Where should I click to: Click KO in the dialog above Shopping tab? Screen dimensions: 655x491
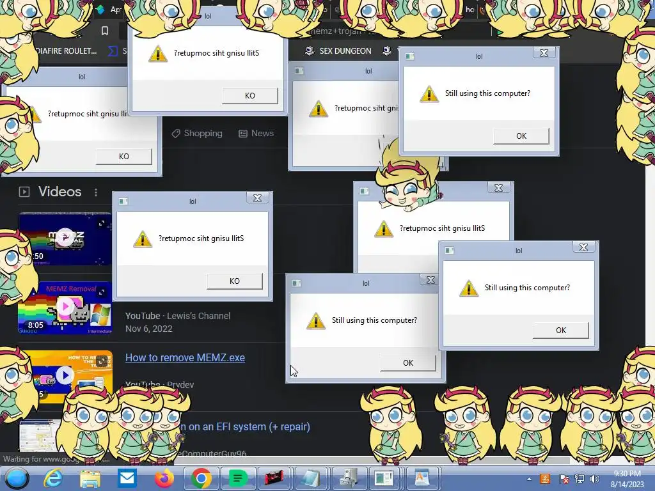click(250, 96)
